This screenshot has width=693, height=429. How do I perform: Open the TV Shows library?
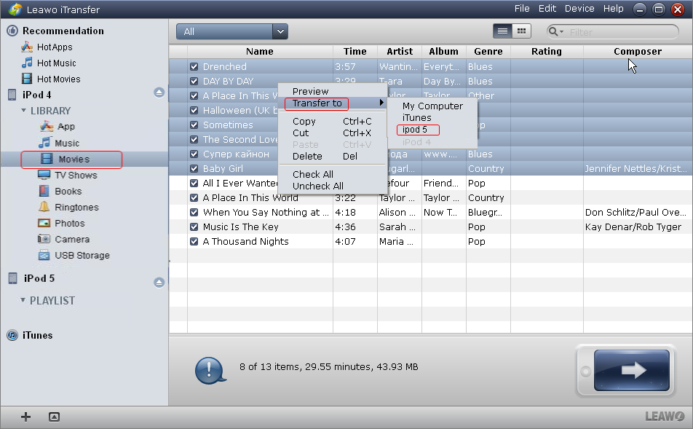[68, 175]
